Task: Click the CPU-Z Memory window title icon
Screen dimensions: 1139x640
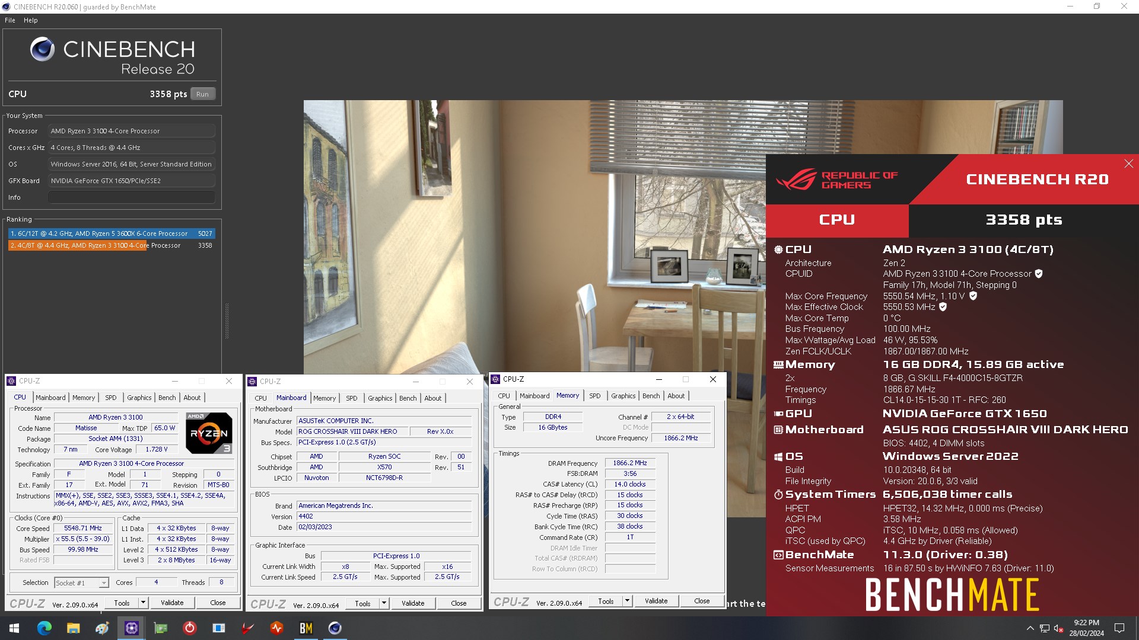Action: (x=495, y=379)
